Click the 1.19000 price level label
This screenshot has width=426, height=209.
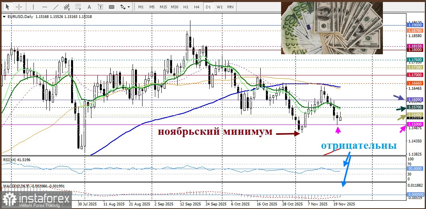point(414,25)
